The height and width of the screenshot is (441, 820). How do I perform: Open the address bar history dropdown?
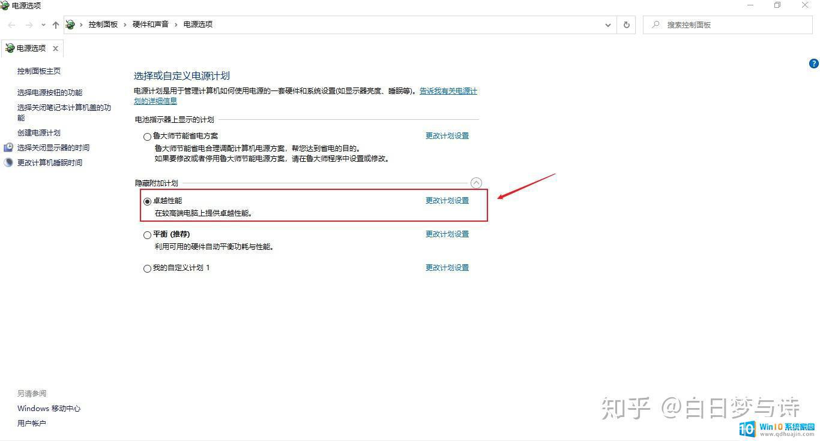pos(608,25)
